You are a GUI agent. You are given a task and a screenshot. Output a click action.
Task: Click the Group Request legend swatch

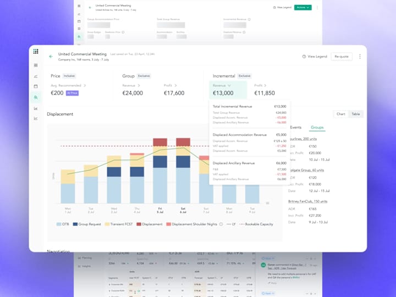[x=75, y=224]
